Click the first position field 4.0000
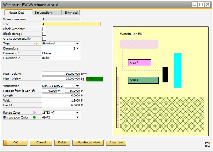 pyautogui.click(x=50, y=91)
